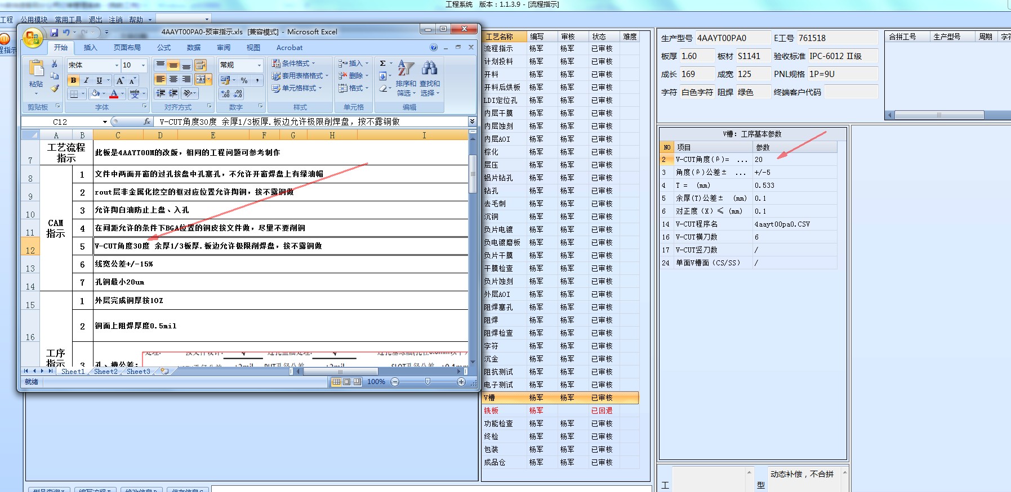Open the 页面布局 ribbon tab
1011x492 pixels.
(x=127, y=48)
